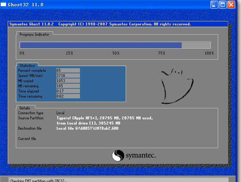Image resolution: width=241 pixels, height=182 pixels.
Task: Click the unfilled end of the progress bar
Action: pyautogui.click(x=196, y=45)
